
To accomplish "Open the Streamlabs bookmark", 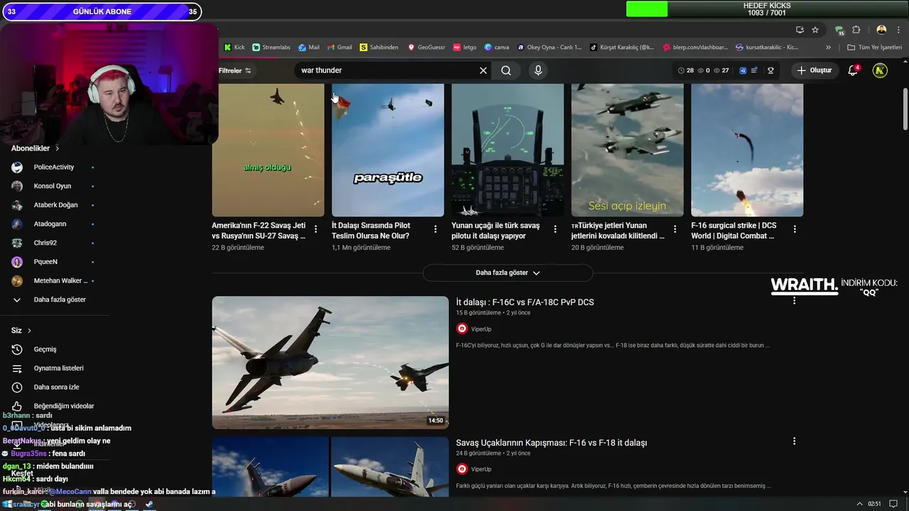I will click(271, 48).
